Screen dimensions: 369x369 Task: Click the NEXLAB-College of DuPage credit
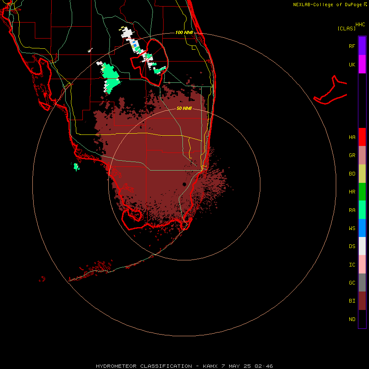point(327,5)
